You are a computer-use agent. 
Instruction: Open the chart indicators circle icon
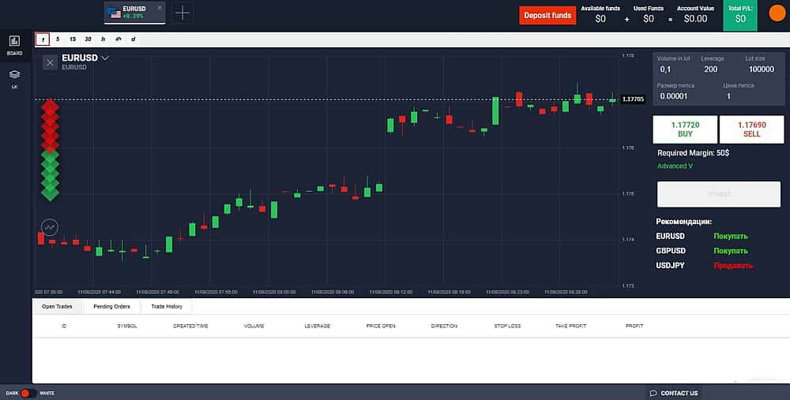tap(50, 227)
